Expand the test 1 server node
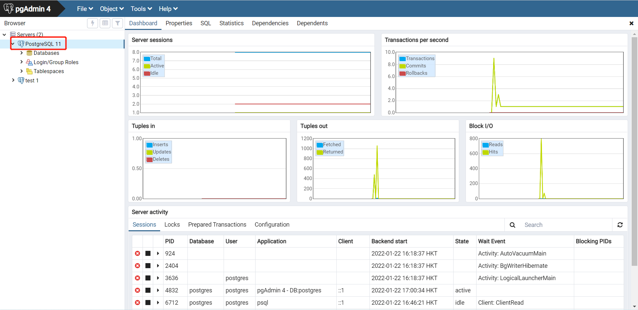Image resolution: width=638 pixels, height=310 pixels. click(x=13, y=80)
